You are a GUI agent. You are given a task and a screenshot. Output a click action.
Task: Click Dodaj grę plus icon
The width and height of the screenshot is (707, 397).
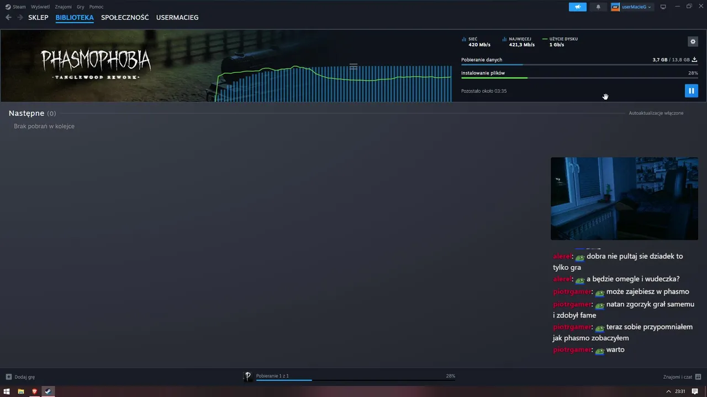(8, 377)
